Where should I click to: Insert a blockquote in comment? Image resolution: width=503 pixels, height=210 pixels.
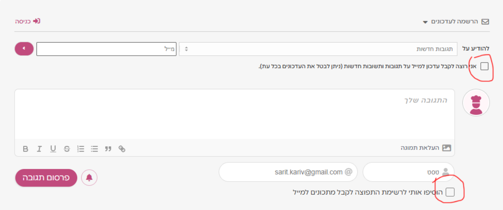pos(108,149)
